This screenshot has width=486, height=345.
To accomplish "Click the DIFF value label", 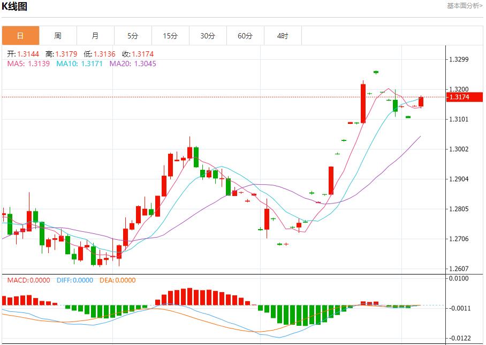I will pos(74,280).
